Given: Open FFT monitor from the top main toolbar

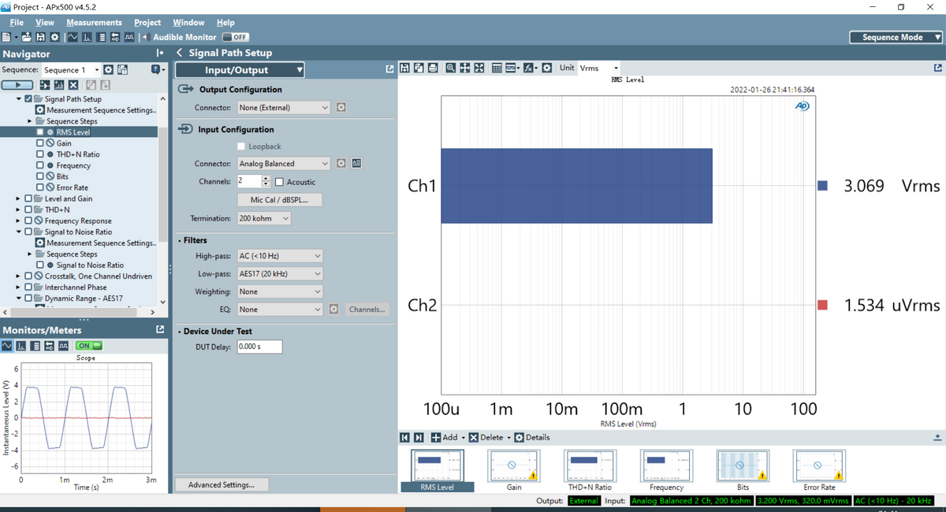Looking at the screenshot, I should tap(87, 37).
